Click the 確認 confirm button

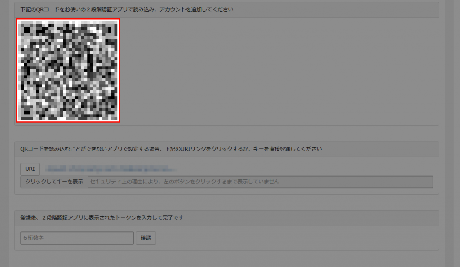(x=146, y=238)
